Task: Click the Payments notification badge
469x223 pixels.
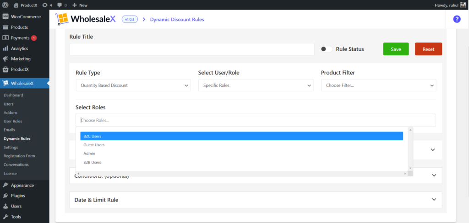Action: (34, 38)
